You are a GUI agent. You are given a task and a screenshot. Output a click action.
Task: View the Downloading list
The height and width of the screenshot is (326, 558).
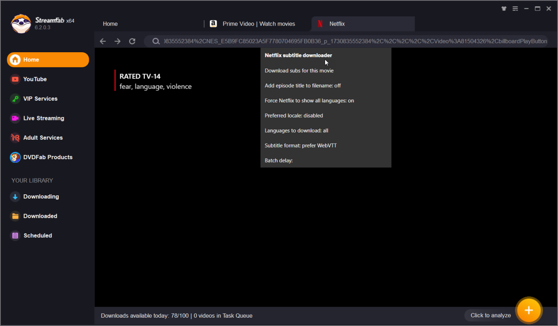coord(41,196)
